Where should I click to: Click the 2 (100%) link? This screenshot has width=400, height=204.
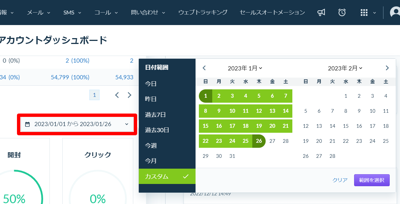tap(77, 60)
